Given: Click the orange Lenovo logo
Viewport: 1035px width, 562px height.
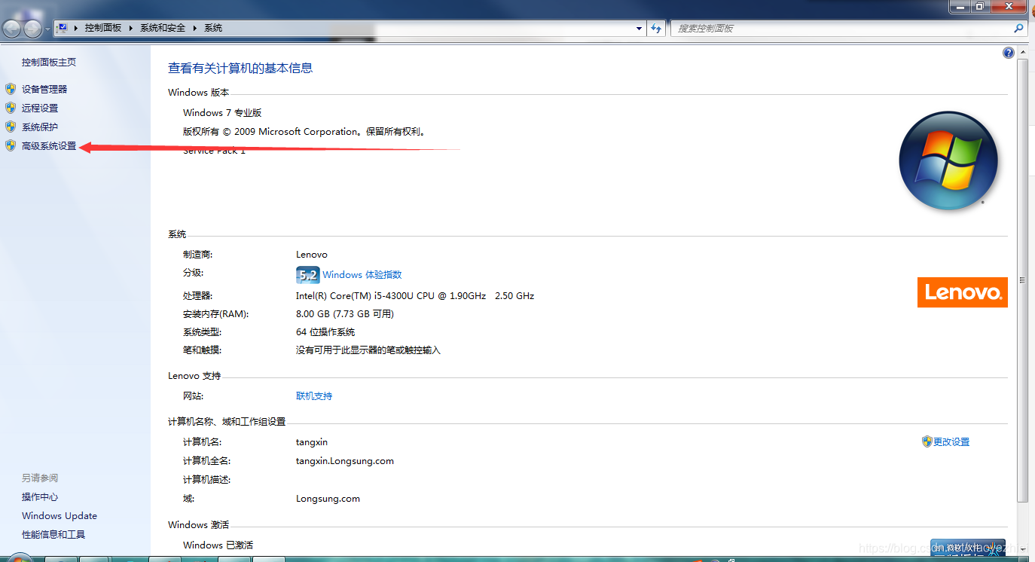Looking at the screenshot, I should pos(962,292).
